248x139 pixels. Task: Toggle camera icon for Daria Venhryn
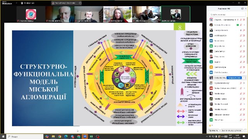click(x=244, y=51)
